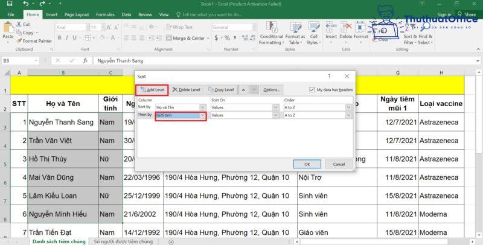
Task: Click the Add Level button
Action: 152,90
